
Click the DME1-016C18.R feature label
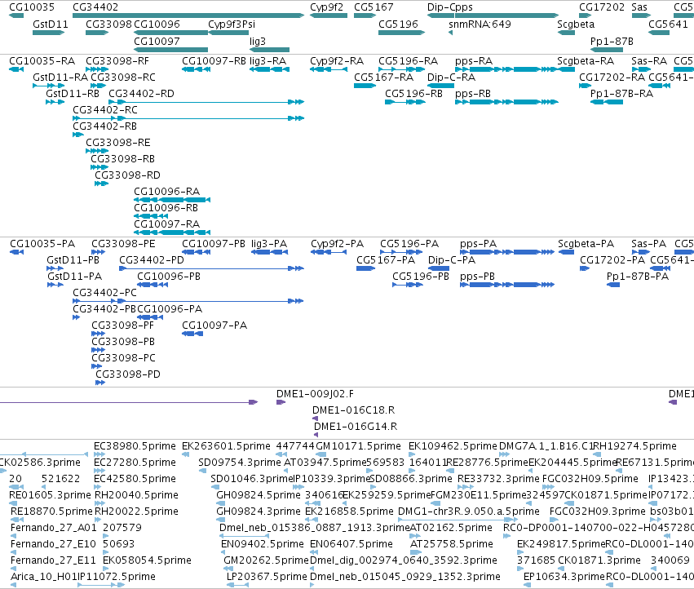coord(354,410)
